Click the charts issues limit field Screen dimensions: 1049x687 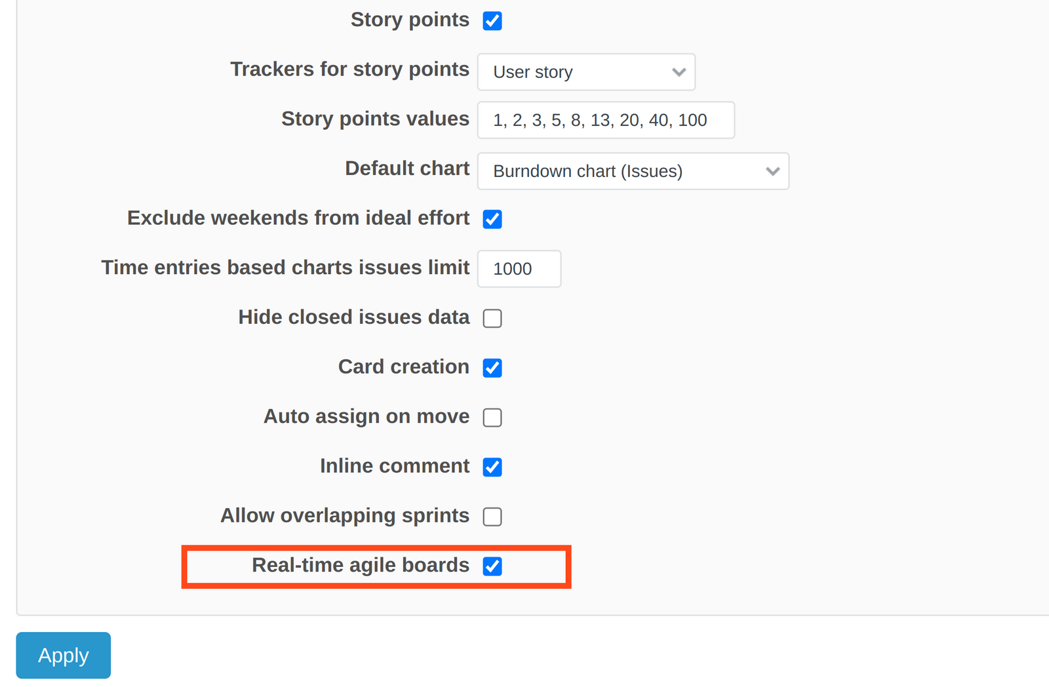[519, 269]
